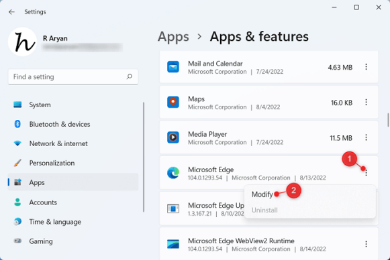Close the Settings window
Viewport: 390px width, 260px height.
(379, 7)
